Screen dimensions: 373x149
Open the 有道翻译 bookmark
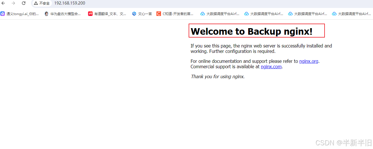point(107,14)
